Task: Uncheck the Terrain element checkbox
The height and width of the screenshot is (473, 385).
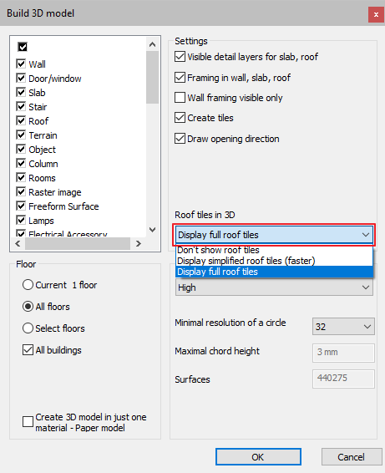Action: coord(21,135)
